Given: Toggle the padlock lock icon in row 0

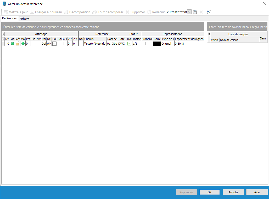Looking at the screenshot, I should [x=18, y=44].
